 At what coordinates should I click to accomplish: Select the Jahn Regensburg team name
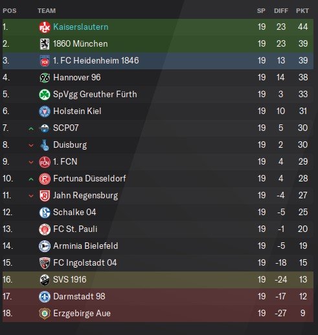coord(85,196)
